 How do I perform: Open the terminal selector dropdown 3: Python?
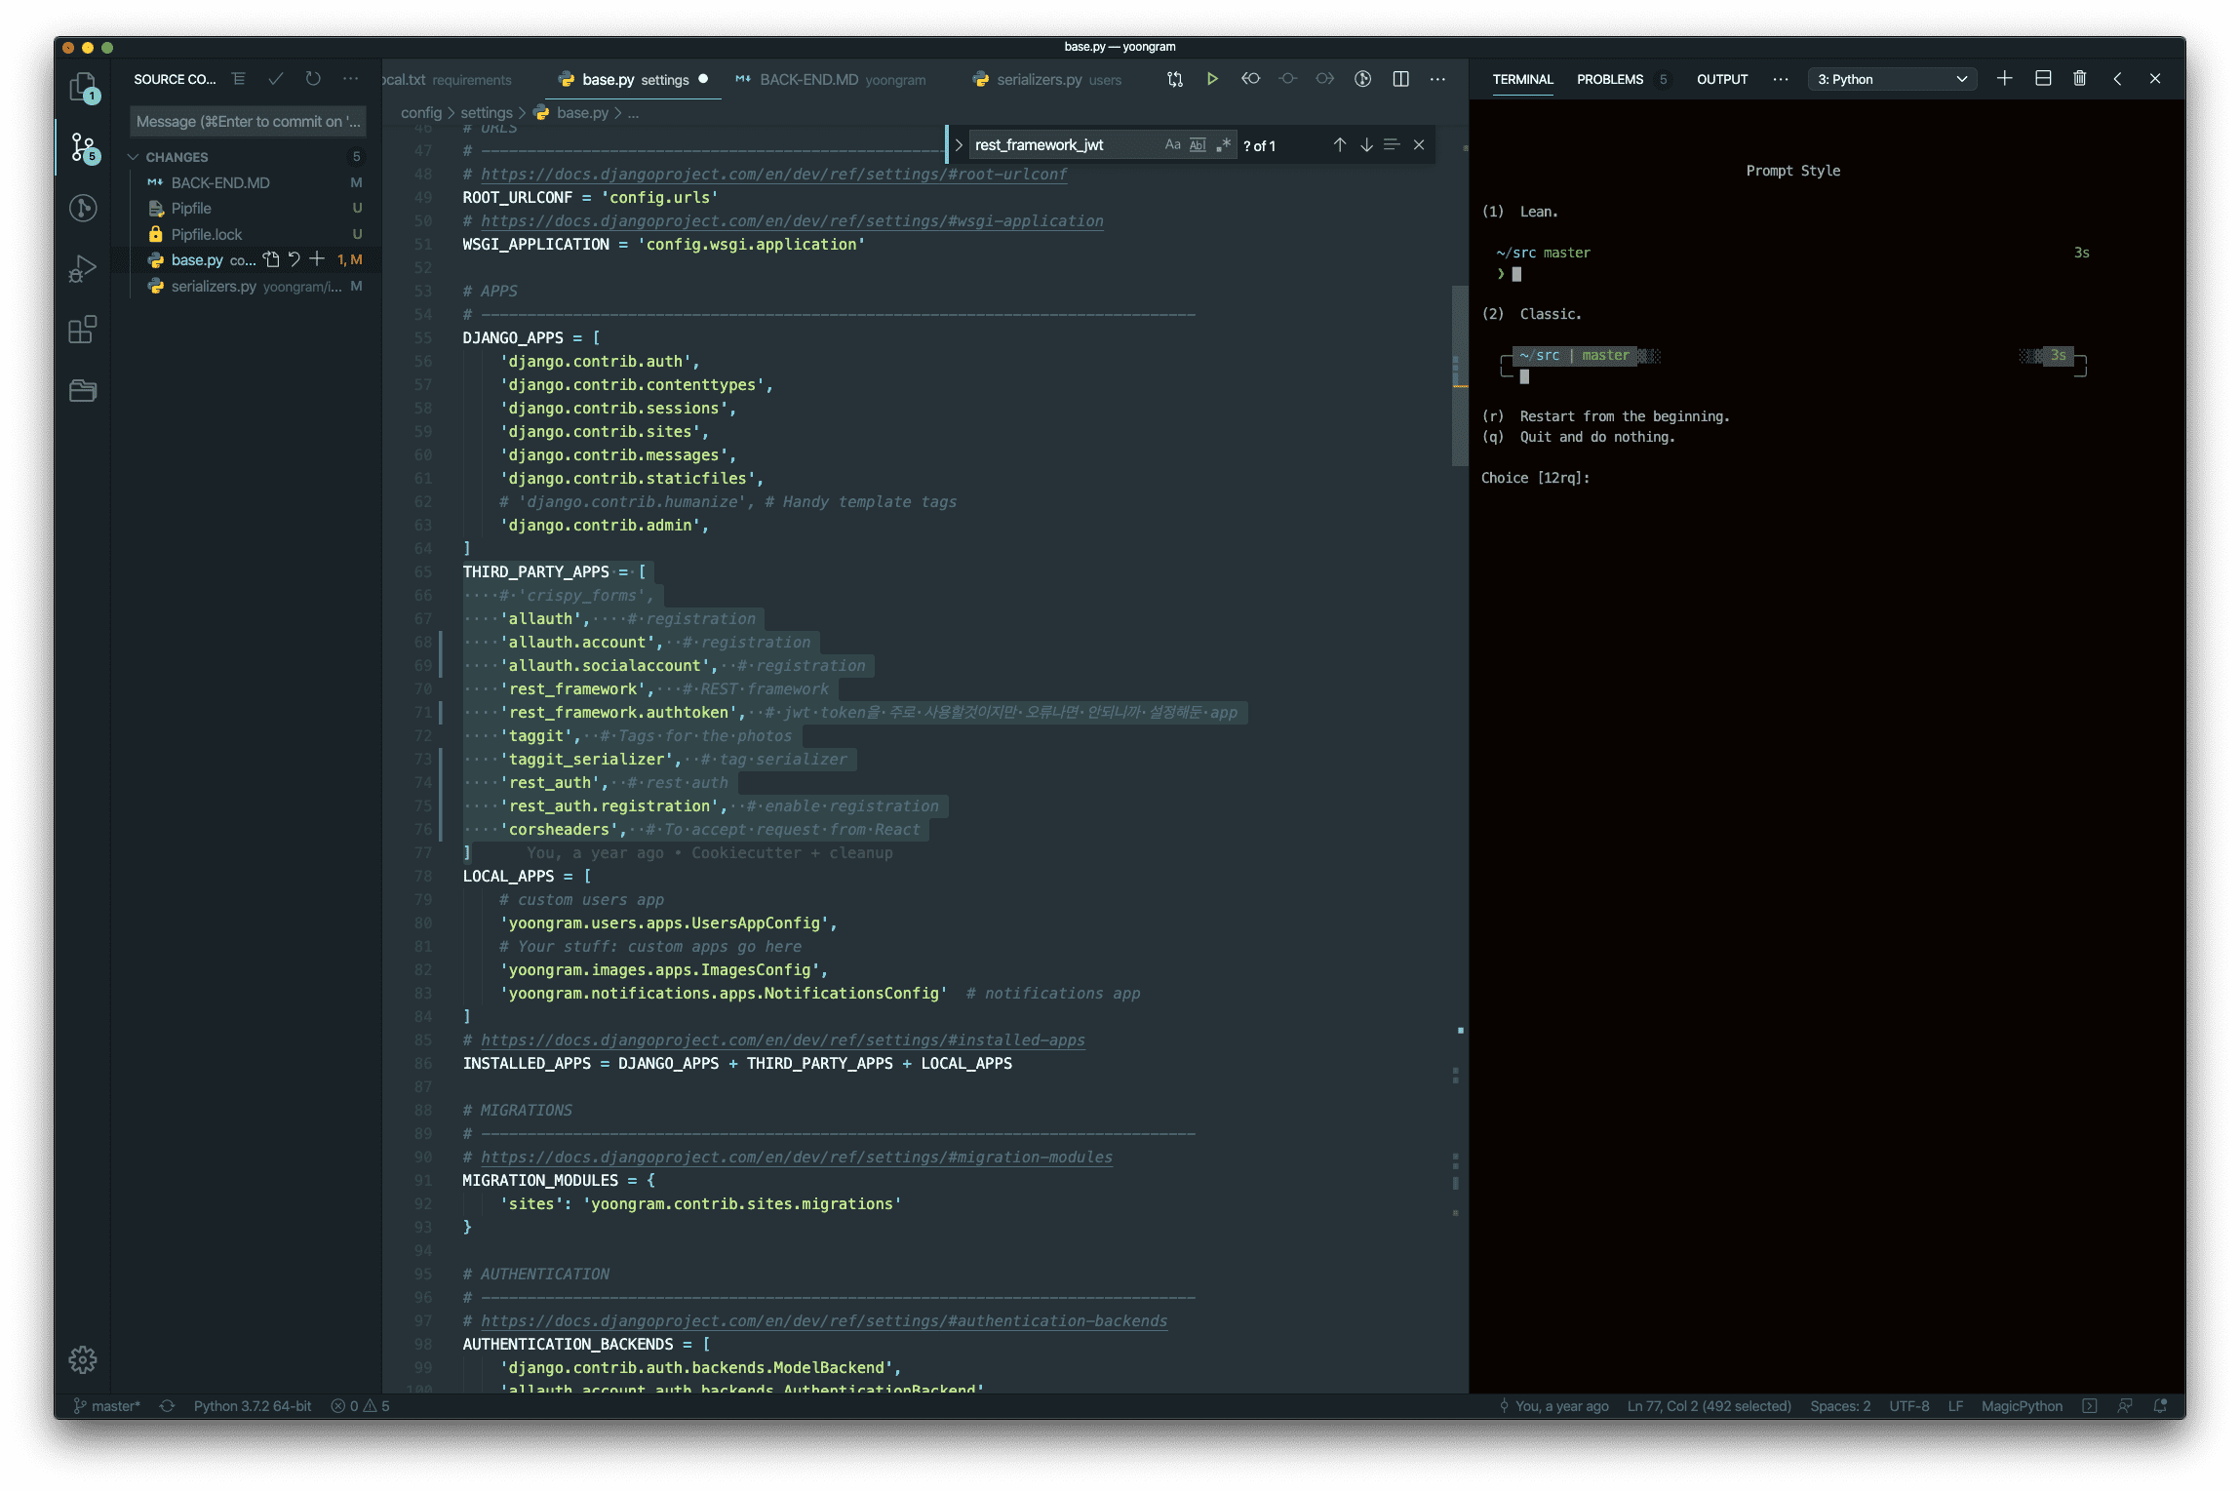[1892, 79]
